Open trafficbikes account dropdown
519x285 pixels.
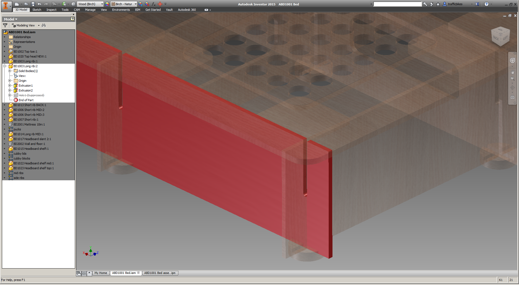(x=472, y=4)
